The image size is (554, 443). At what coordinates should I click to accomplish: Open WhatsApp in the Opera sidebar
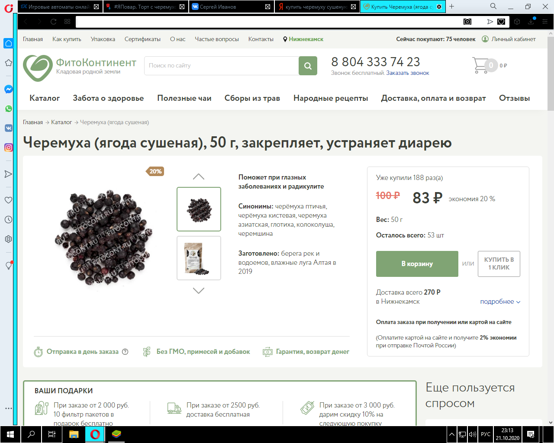(x=8, y=109)
